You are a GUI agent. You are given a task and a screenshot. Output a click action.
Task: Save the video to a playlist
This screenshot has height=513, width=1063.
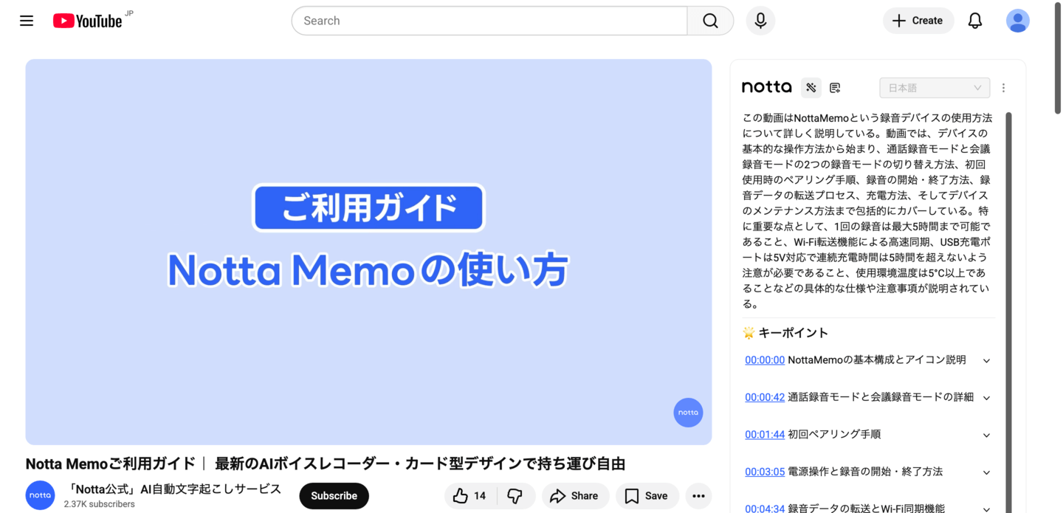647,496
